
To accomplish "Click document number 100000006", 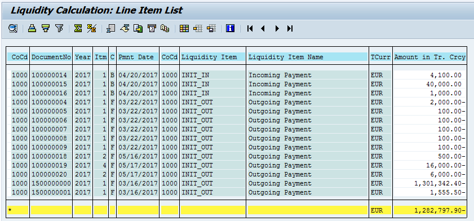I will click(x=49, y=120).
